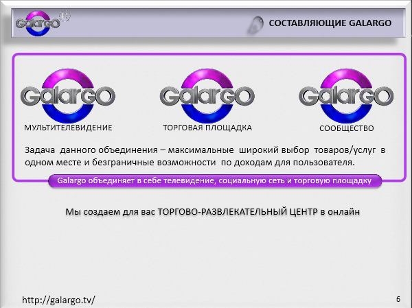The image size is (412, 308).
Task: Click the Galargo logo above СООБЩЕСТВО
Action: pyautogui.click(x=346, y=96)
